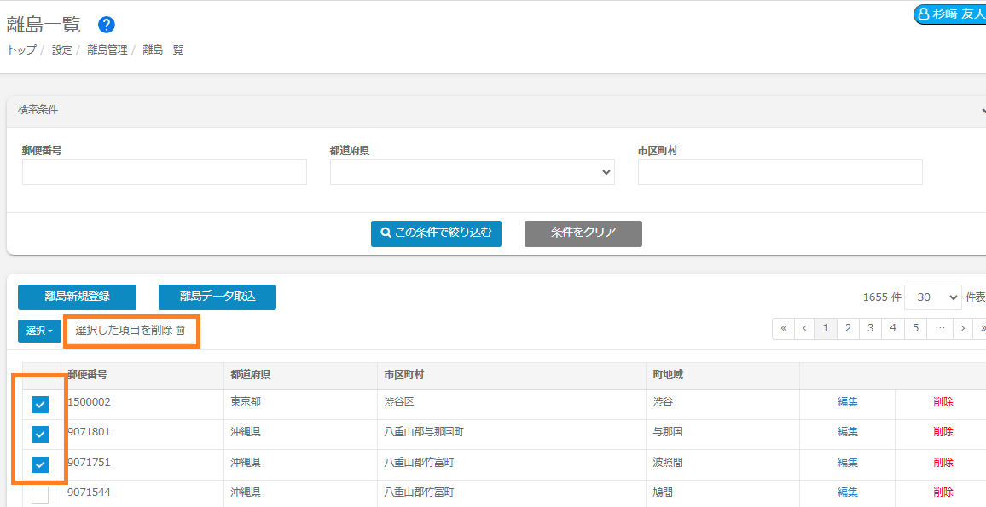
Task: Open the user profile 杉崎 友人
Action: tap(950, 14)
